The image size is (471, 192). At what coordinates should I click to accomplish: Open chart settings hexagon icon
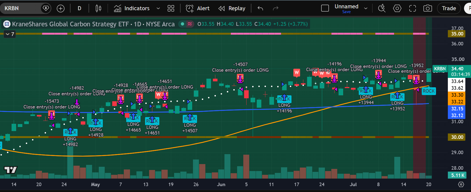[397, 8]
